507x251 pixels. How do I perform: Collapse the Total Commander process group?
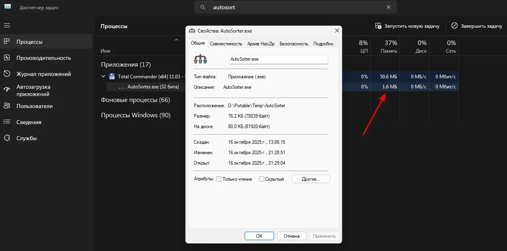pyautogui.click(x=103, y=76)
